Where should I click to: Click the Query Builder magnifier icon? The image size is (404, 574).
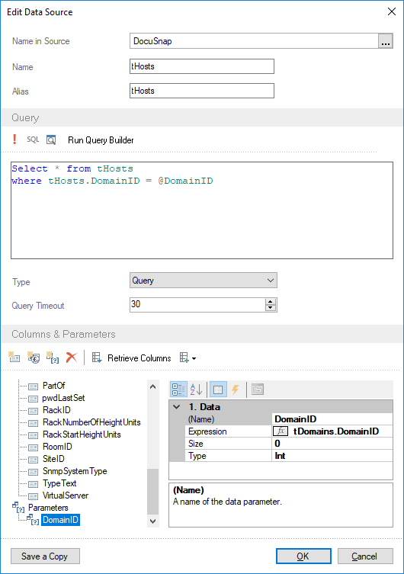coord(51,139)
